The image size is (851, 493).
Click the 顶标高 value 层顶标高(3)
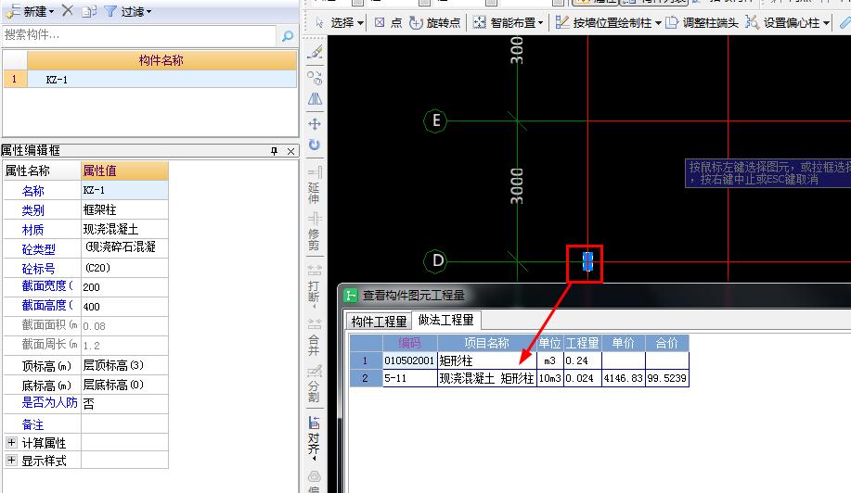(124, 365)
